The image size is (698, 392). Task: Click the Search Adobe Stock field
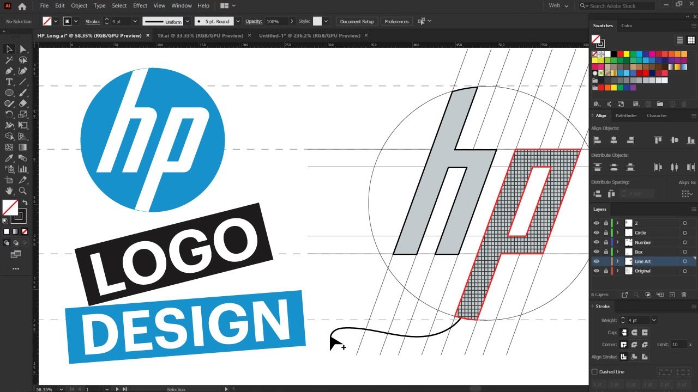point(616,5)
